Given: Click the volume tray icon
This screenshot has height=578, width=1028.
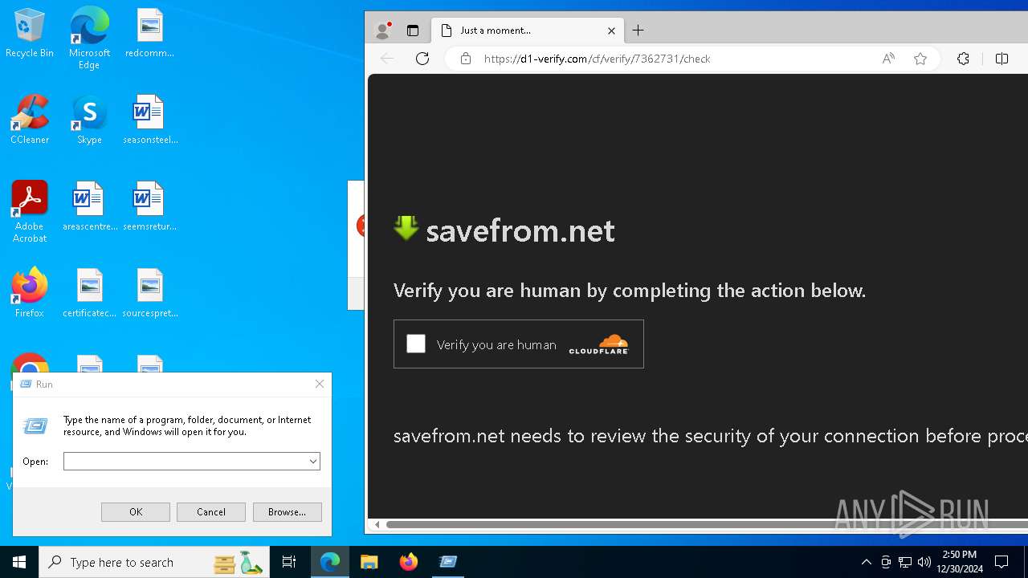Looking at the screenshot, I should click(924, 562).
